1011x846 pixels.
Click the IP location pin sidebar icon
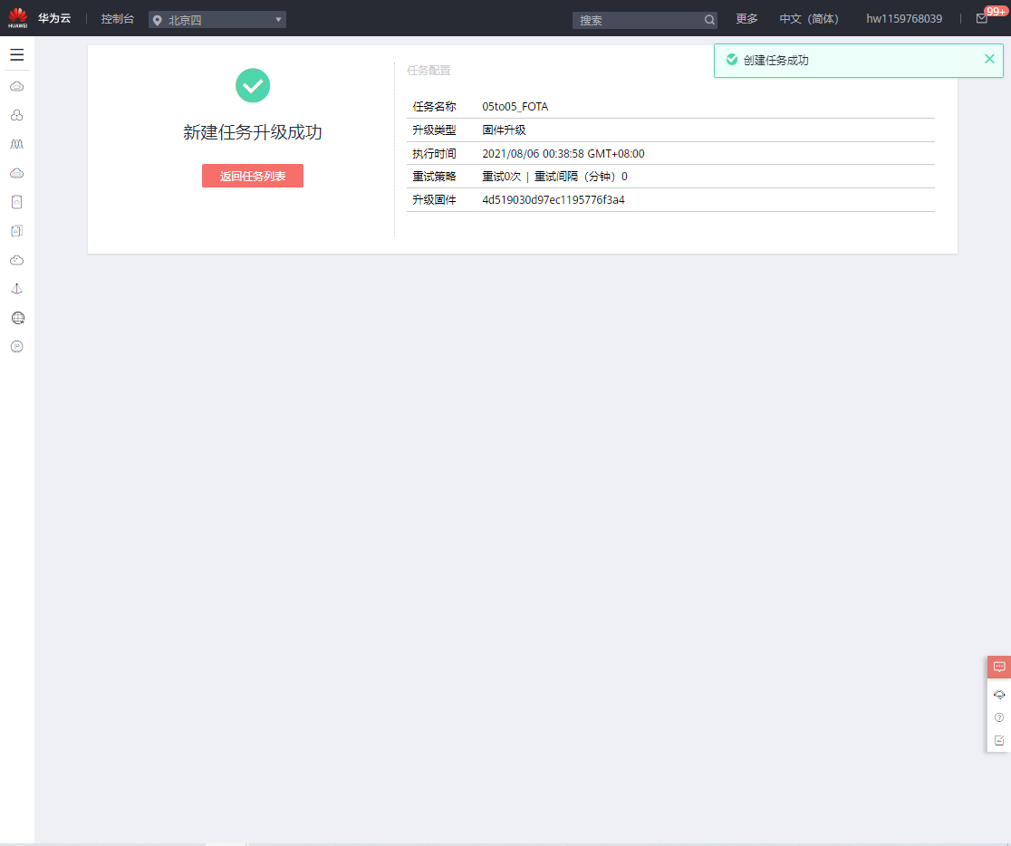[x=17, y=347]
